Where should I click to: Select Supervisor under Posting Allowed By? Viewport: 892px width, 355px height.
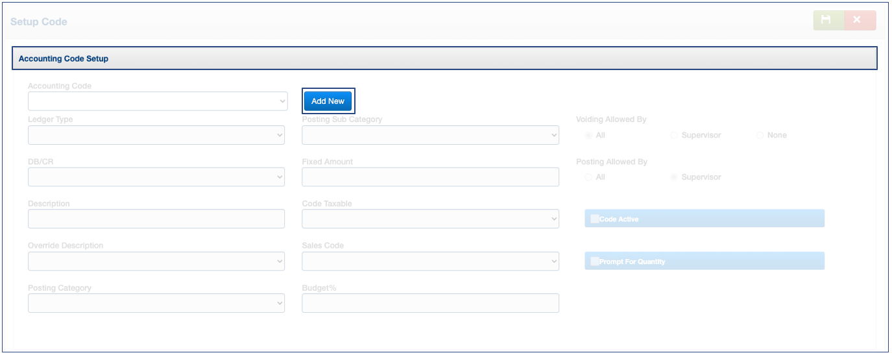[x=674, y=177]
